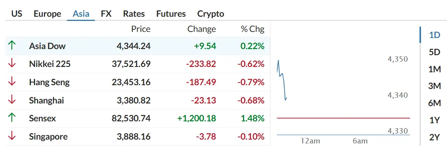Click the Sensex index name
The image size is (447, 151).
click(42, 118)
